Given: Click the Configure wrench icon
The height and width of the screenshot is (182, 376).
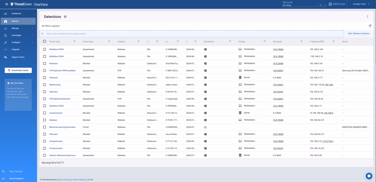Looking at the screenshot, I should pos(5,42).
